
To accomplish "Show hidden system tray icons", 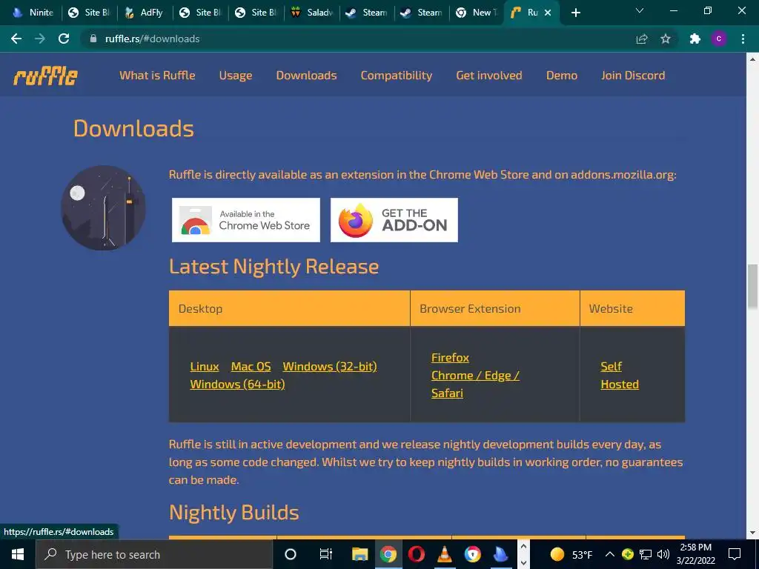I will pyautogui.click(x=610, y=554).
